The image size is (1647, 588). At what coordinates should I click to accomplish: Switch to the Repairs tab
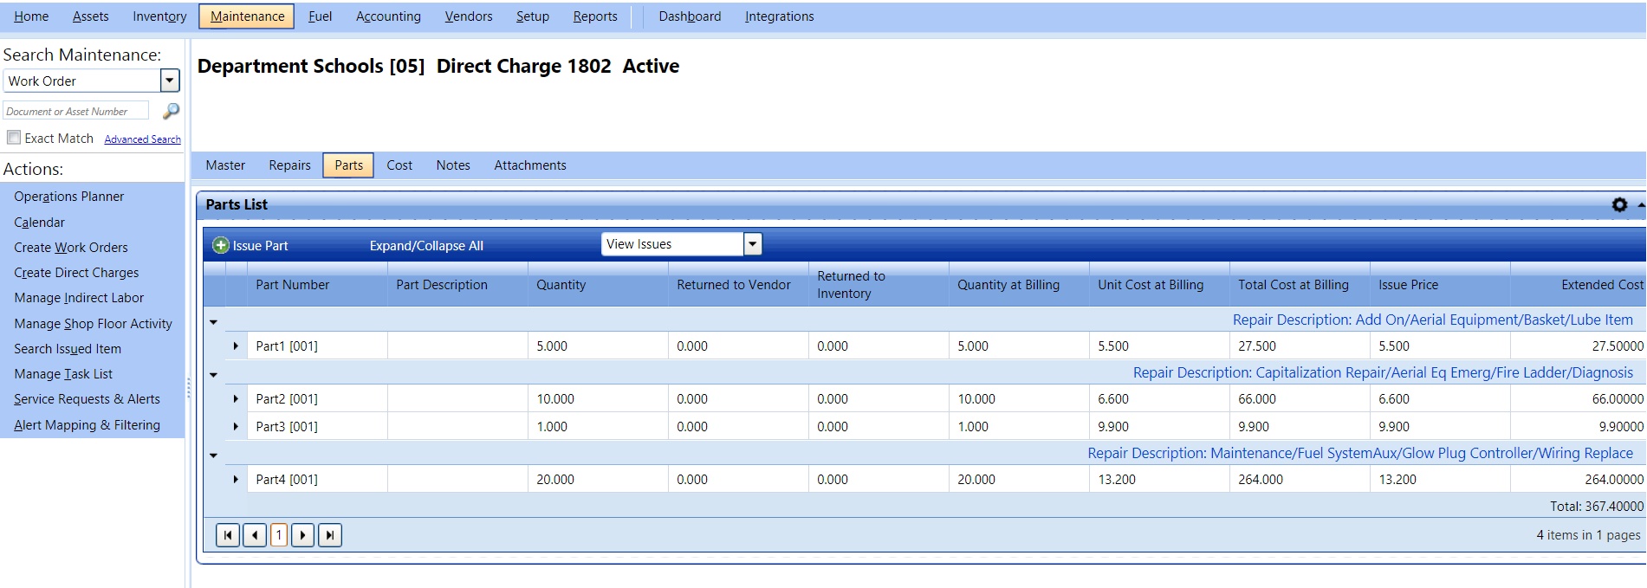289,165
